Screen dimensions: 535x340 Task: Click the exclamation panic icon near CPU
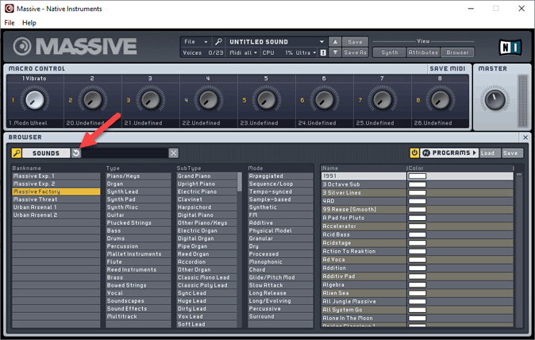click(323, 52)
